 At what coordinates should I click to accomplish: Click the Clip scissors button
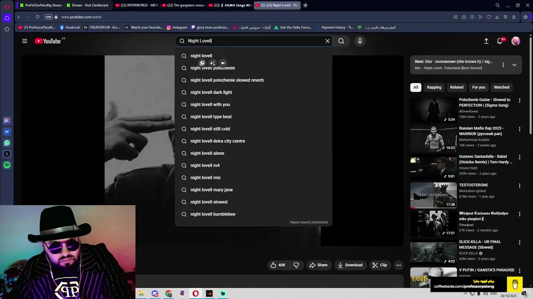pyautogui.click(x=379, y=265)
